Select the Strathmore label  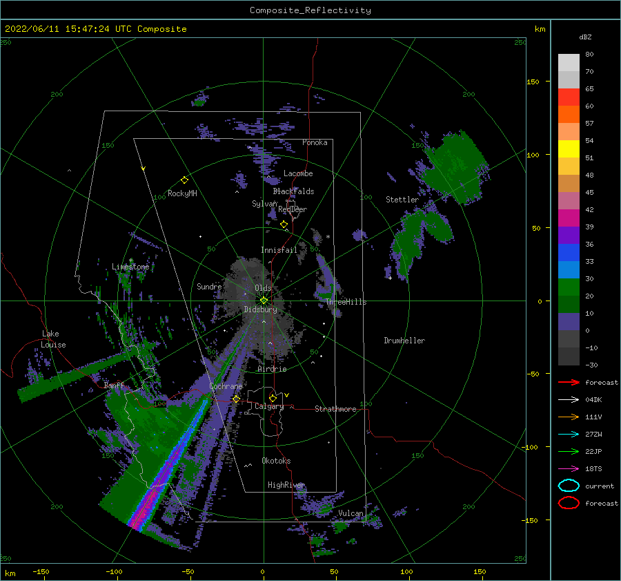tap(335, 409)
